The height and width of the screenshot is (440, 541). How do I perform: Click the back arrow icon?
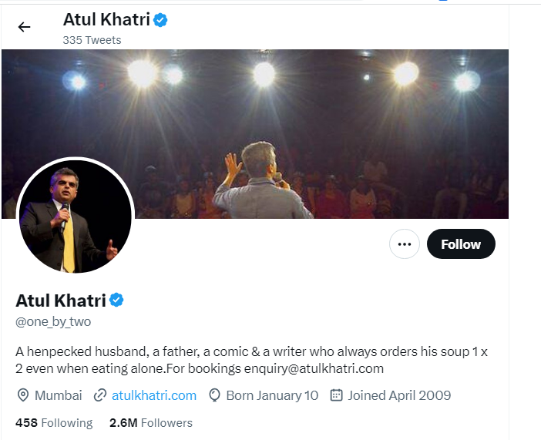tap(24, 27)
